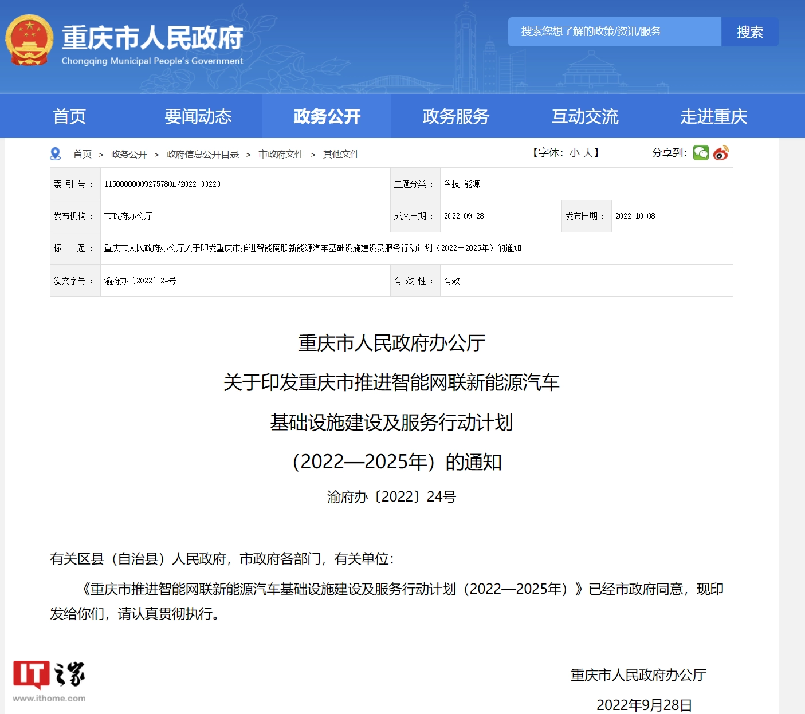The height and width of the screenshot is (714, 805).
Task: Click the heading line 重庆市人民政府办公厅
Action: [391, 343]
